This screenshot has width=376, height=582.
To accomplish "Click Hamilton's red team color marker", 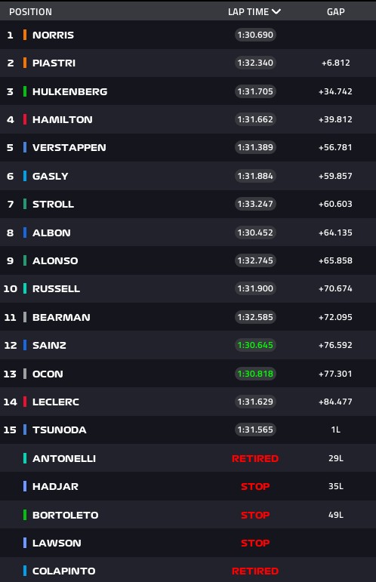I will (25, 119).
